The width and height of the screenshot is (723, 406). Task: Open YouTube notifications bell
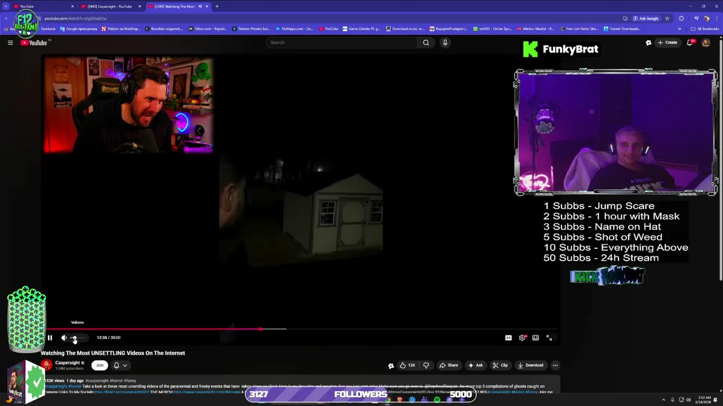click(690, 42)
